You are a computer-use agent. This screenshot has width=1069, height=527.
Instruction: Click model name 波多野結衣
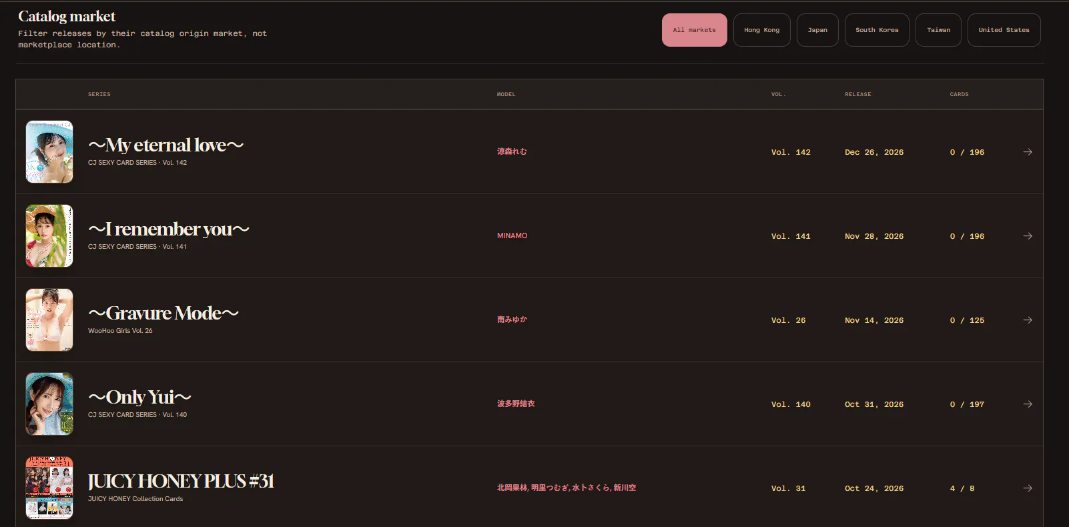516,404
